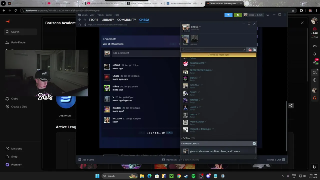Click the Faceit logo in the left sidebar
This screenshot has height=180, width=320.
[x=7, y=21]
